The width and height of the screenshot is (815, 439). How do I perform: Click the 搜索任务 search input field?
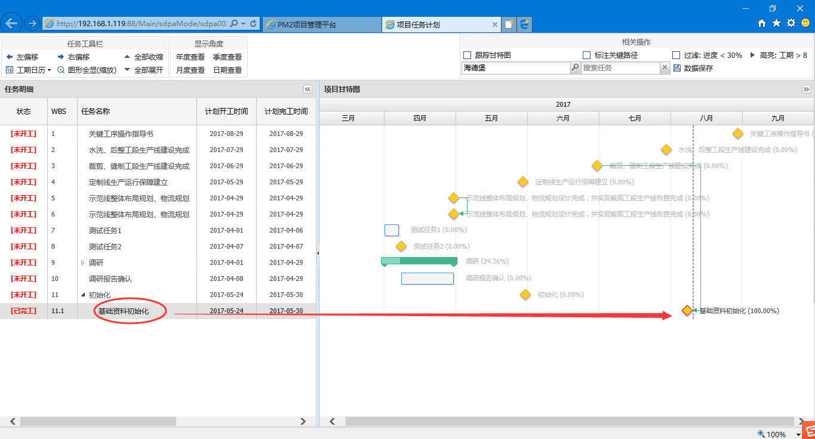[x=620, y=68]
